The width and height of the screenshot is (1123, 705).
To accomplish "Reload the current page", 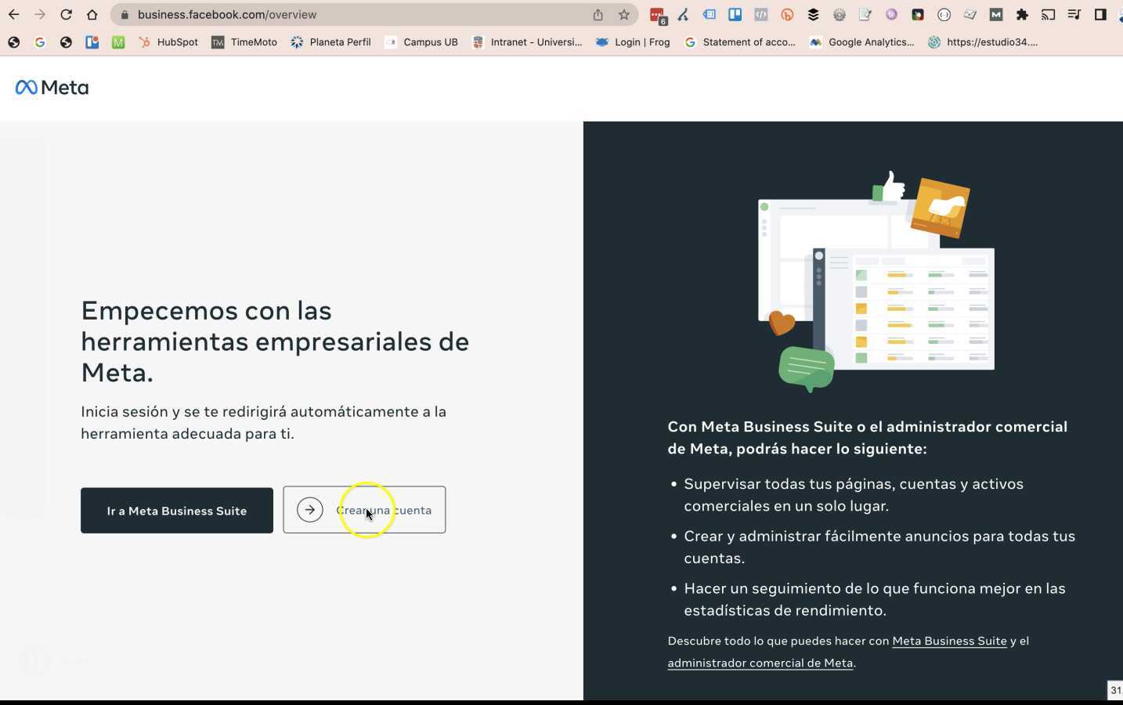I will pos(66,14).
